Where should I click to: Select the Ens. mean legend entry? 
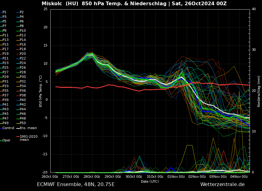pyautogui.click(x=28, y=128)
